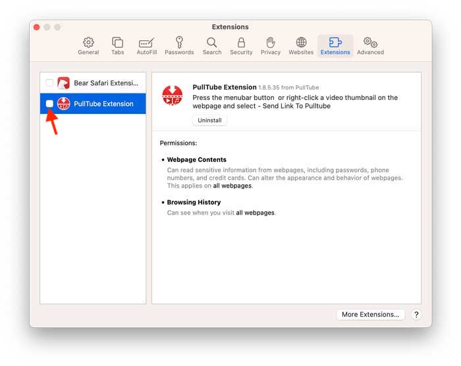
Task: Select Bear Safari Extension in the list
Action: 105,83
